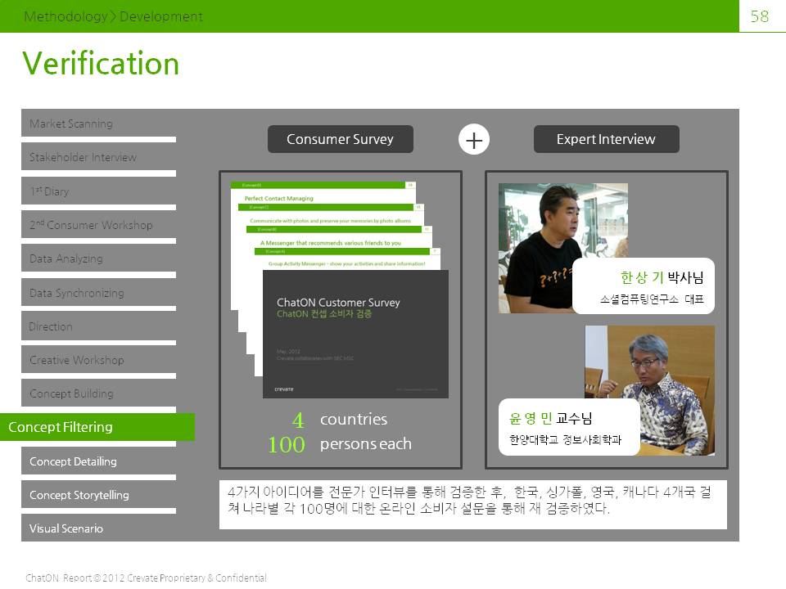Select the 2nd Consumer Workshop step
The height and width of the screenshot is (589, 786).
pyautogui.click(x=98, y=224)
